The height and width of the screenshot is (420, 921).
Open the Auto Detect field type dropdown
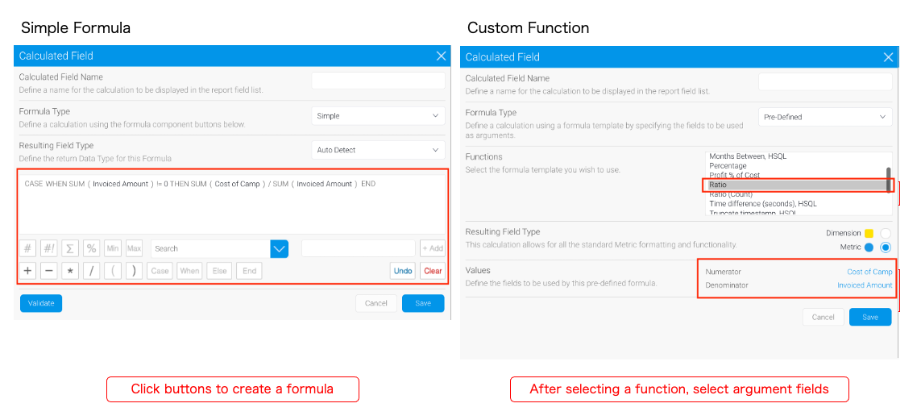pos(378,150)
